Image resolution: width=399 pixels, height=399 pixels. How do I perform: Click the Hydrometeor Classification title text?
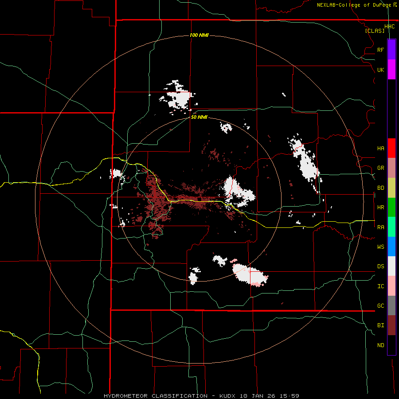(156, 396)
